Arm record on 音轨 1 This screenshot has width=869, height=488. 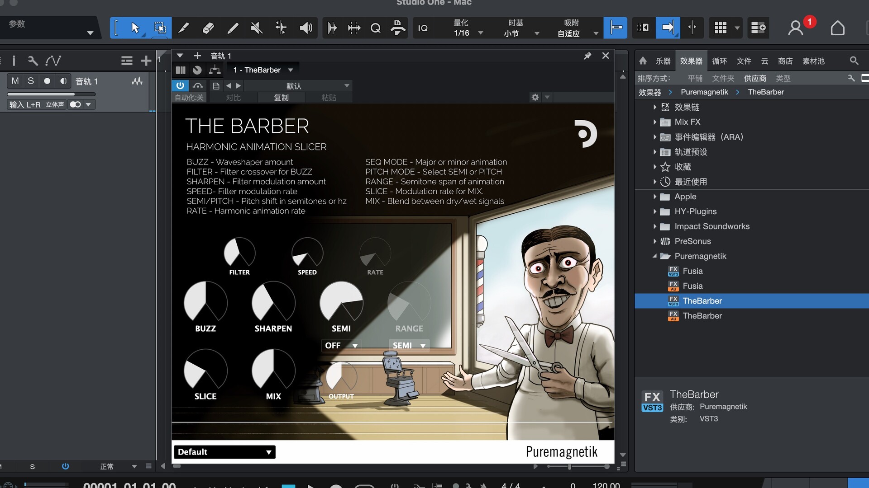pyautogui.click(x=47, y=81)
